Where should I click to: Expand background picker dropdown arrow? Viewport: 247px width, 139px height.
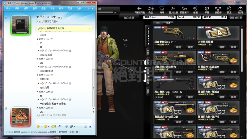click(x=75, y=126)
